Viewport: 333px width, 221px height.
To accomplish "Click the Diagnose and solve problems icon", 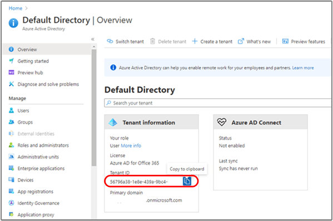I will pyautogui.click(x=11, y=84).
